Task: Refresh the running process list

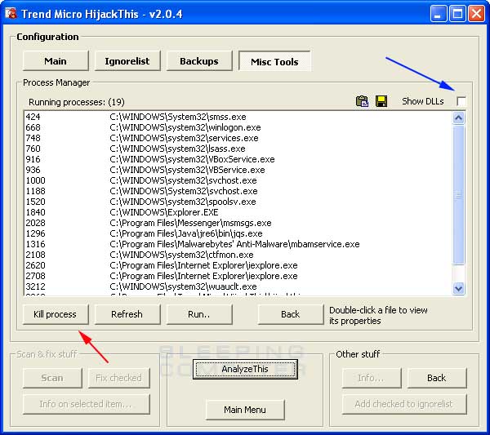Action: coord(127,314)
